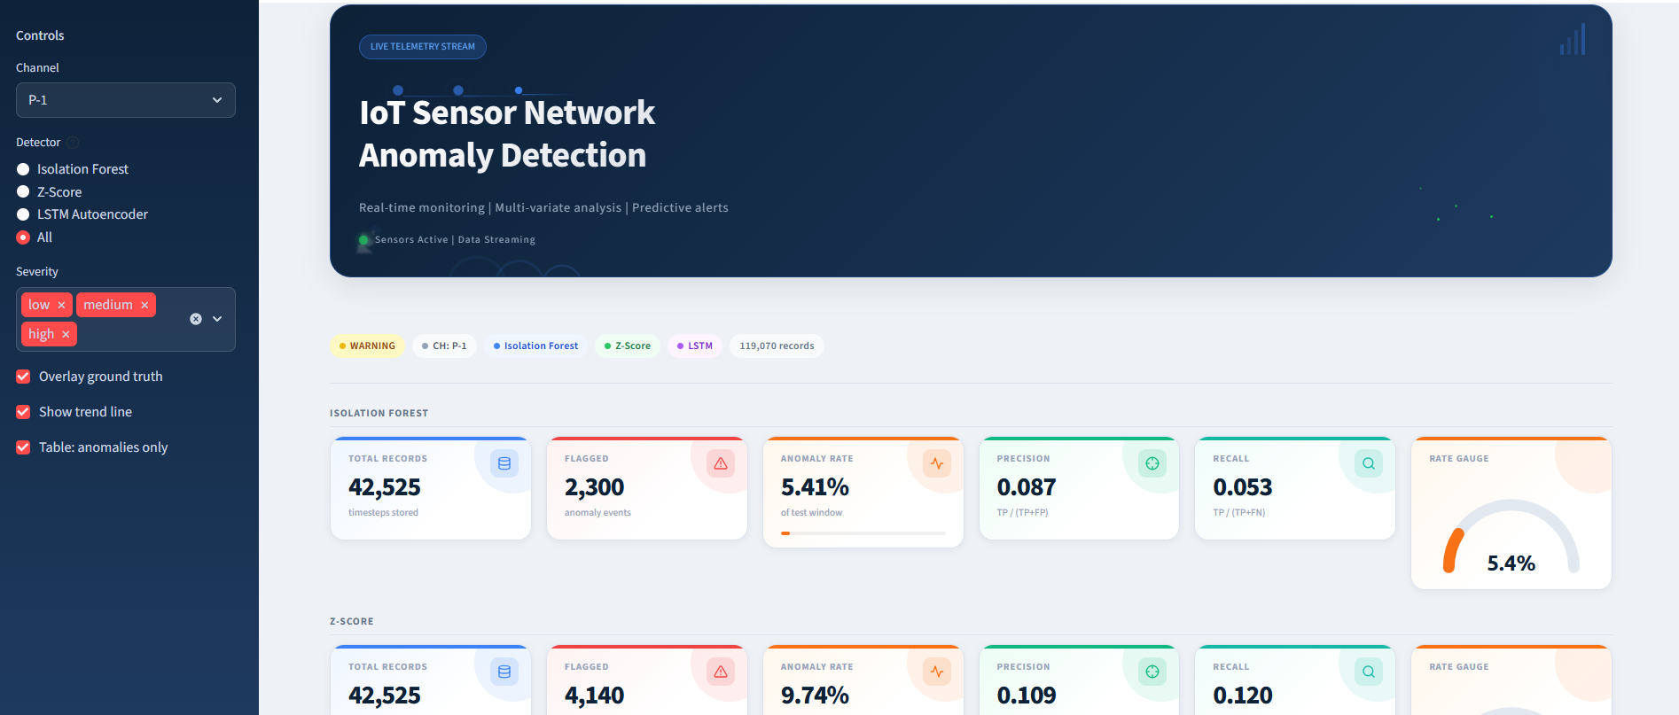The width and height of the screenshot is (1679, 715).
Task: Remove the low severity tag
Action: [x=61, y=305]
